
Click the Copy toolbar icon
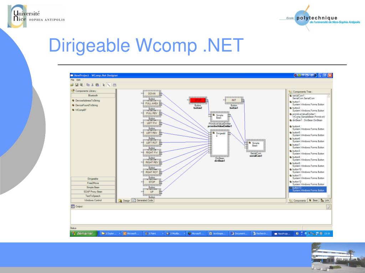tap(88, 85)
